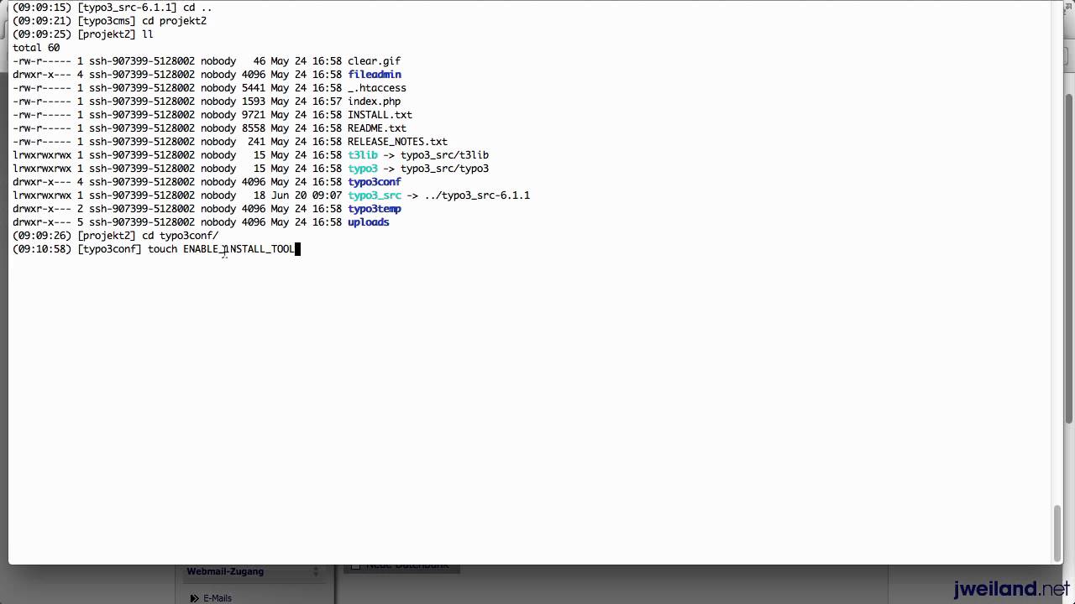
Task: Click the RELEASE_NOTES.txt file name
Action: click(x=397, y=142)
